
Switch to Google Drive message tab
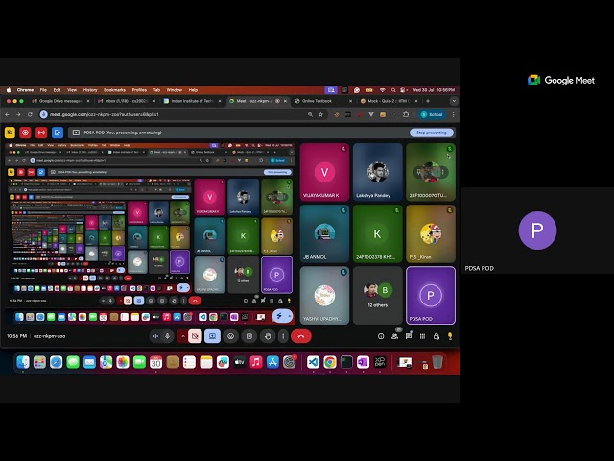59,101
